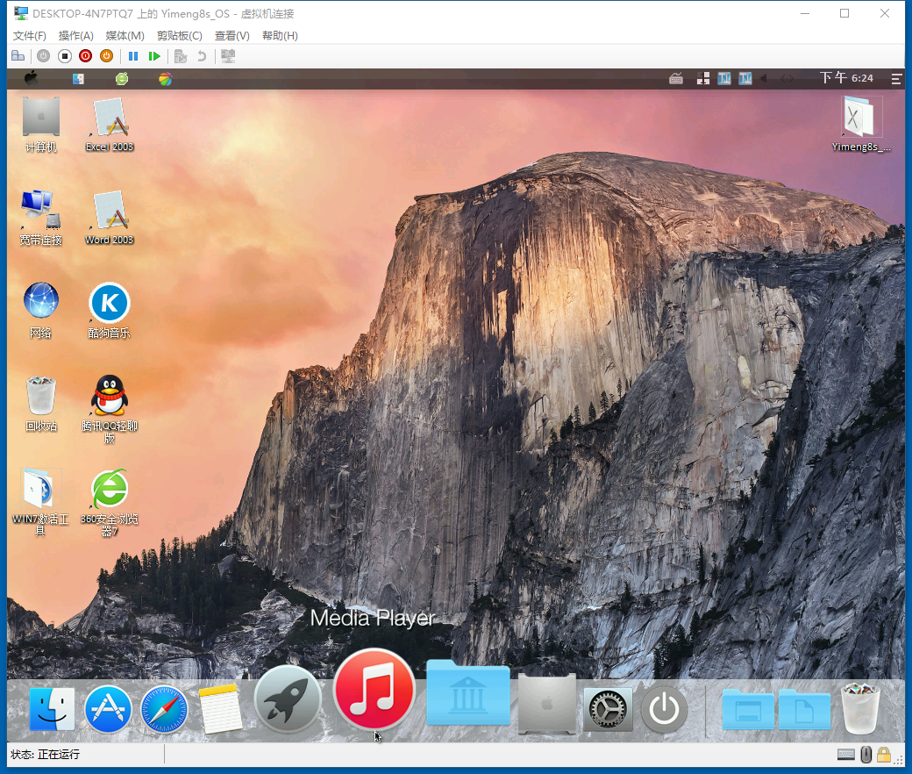Open the 360安全浏览器7 desktop icon
Viewport: 912px width, 774px height.
tap(110, 490)
